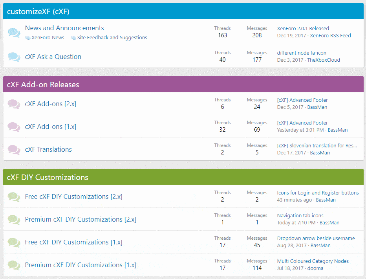View TheXboxCloud user profile

tap(323, 60)
